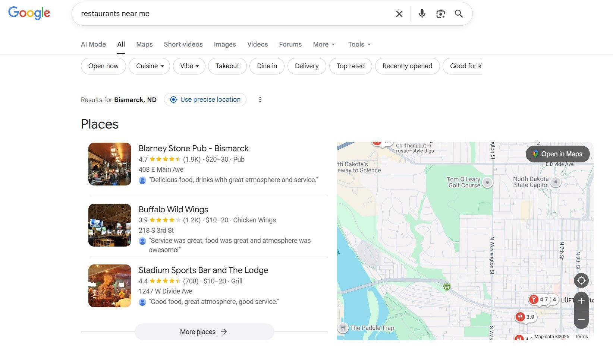Select the All results tab

click(x=121, y=44)
